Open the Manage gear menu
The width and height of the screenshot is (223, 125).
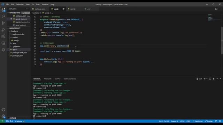tap(3, 116)
